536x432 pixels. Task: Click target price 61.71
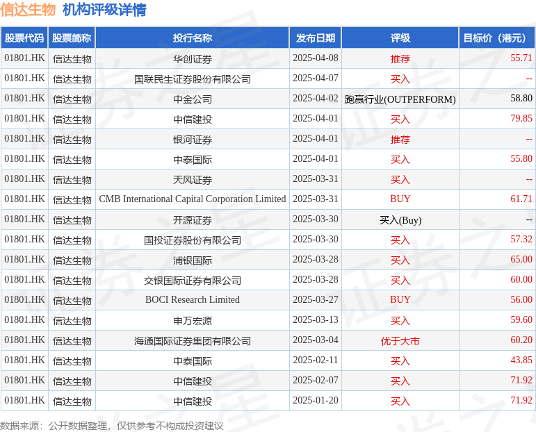pos(521,199)
